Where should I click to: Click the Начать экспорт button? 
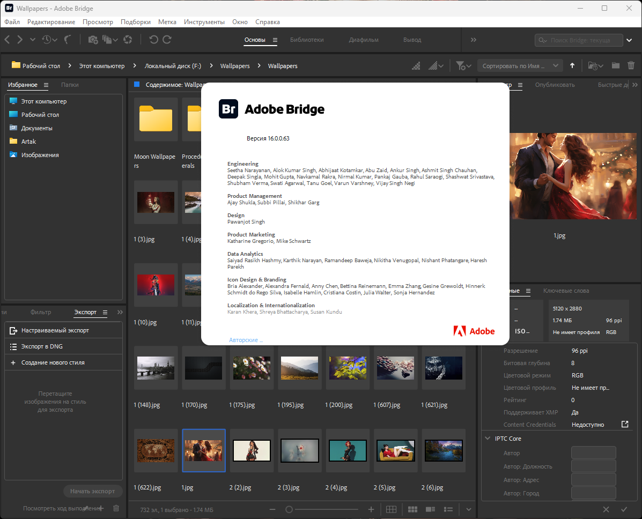[93, 491]
